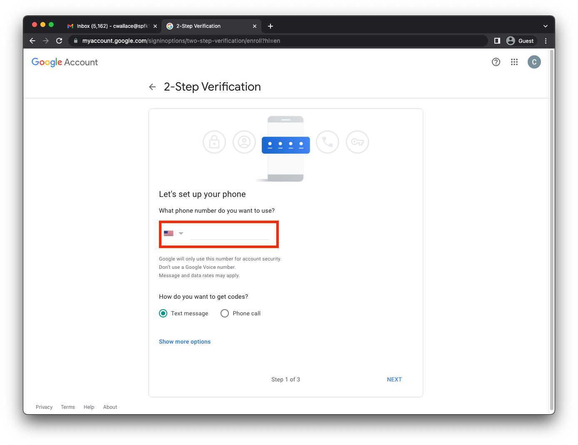Click the Show more options link
The image size is (578, 445).
pyautogui.click(x=185, y=342)
